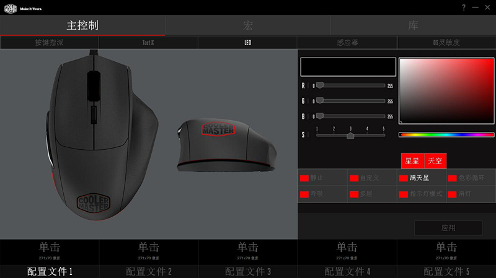Image resolution: width=496 pixels, height=278 pixels.
Task: Select the 自定义 custom LED mode
Action: click(372, 178)
